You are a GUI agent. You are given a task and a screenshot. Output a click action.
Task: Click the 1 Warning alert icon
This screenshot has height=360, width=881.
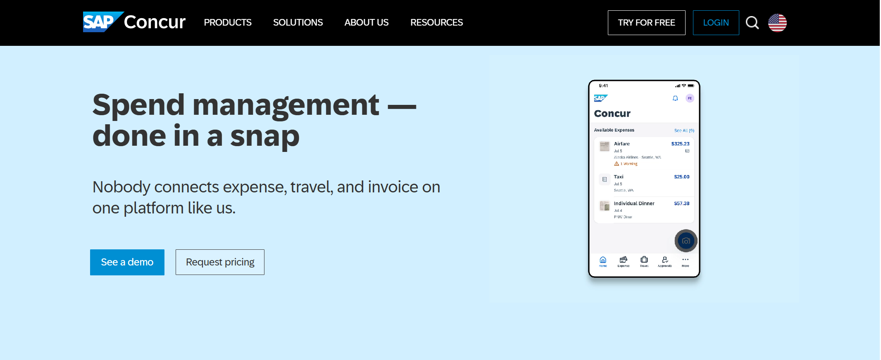pos(617,164)
